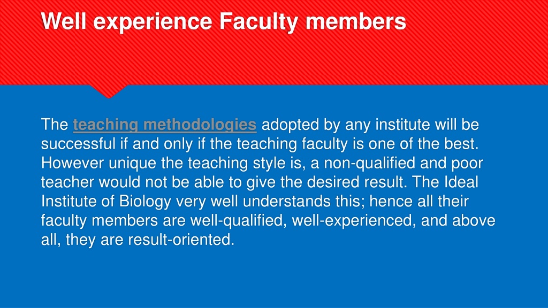Open the teaching methodologies hyperlink

pos(165,125)
